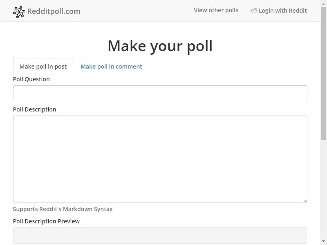Switch to the Make poll in comment tab
327x245 pixels.
[111, 67]
